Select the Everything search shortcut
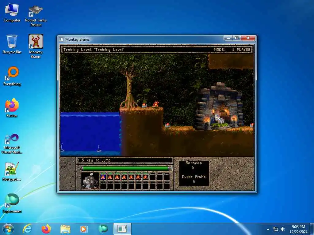314x235 pixels. pos(12,76)
